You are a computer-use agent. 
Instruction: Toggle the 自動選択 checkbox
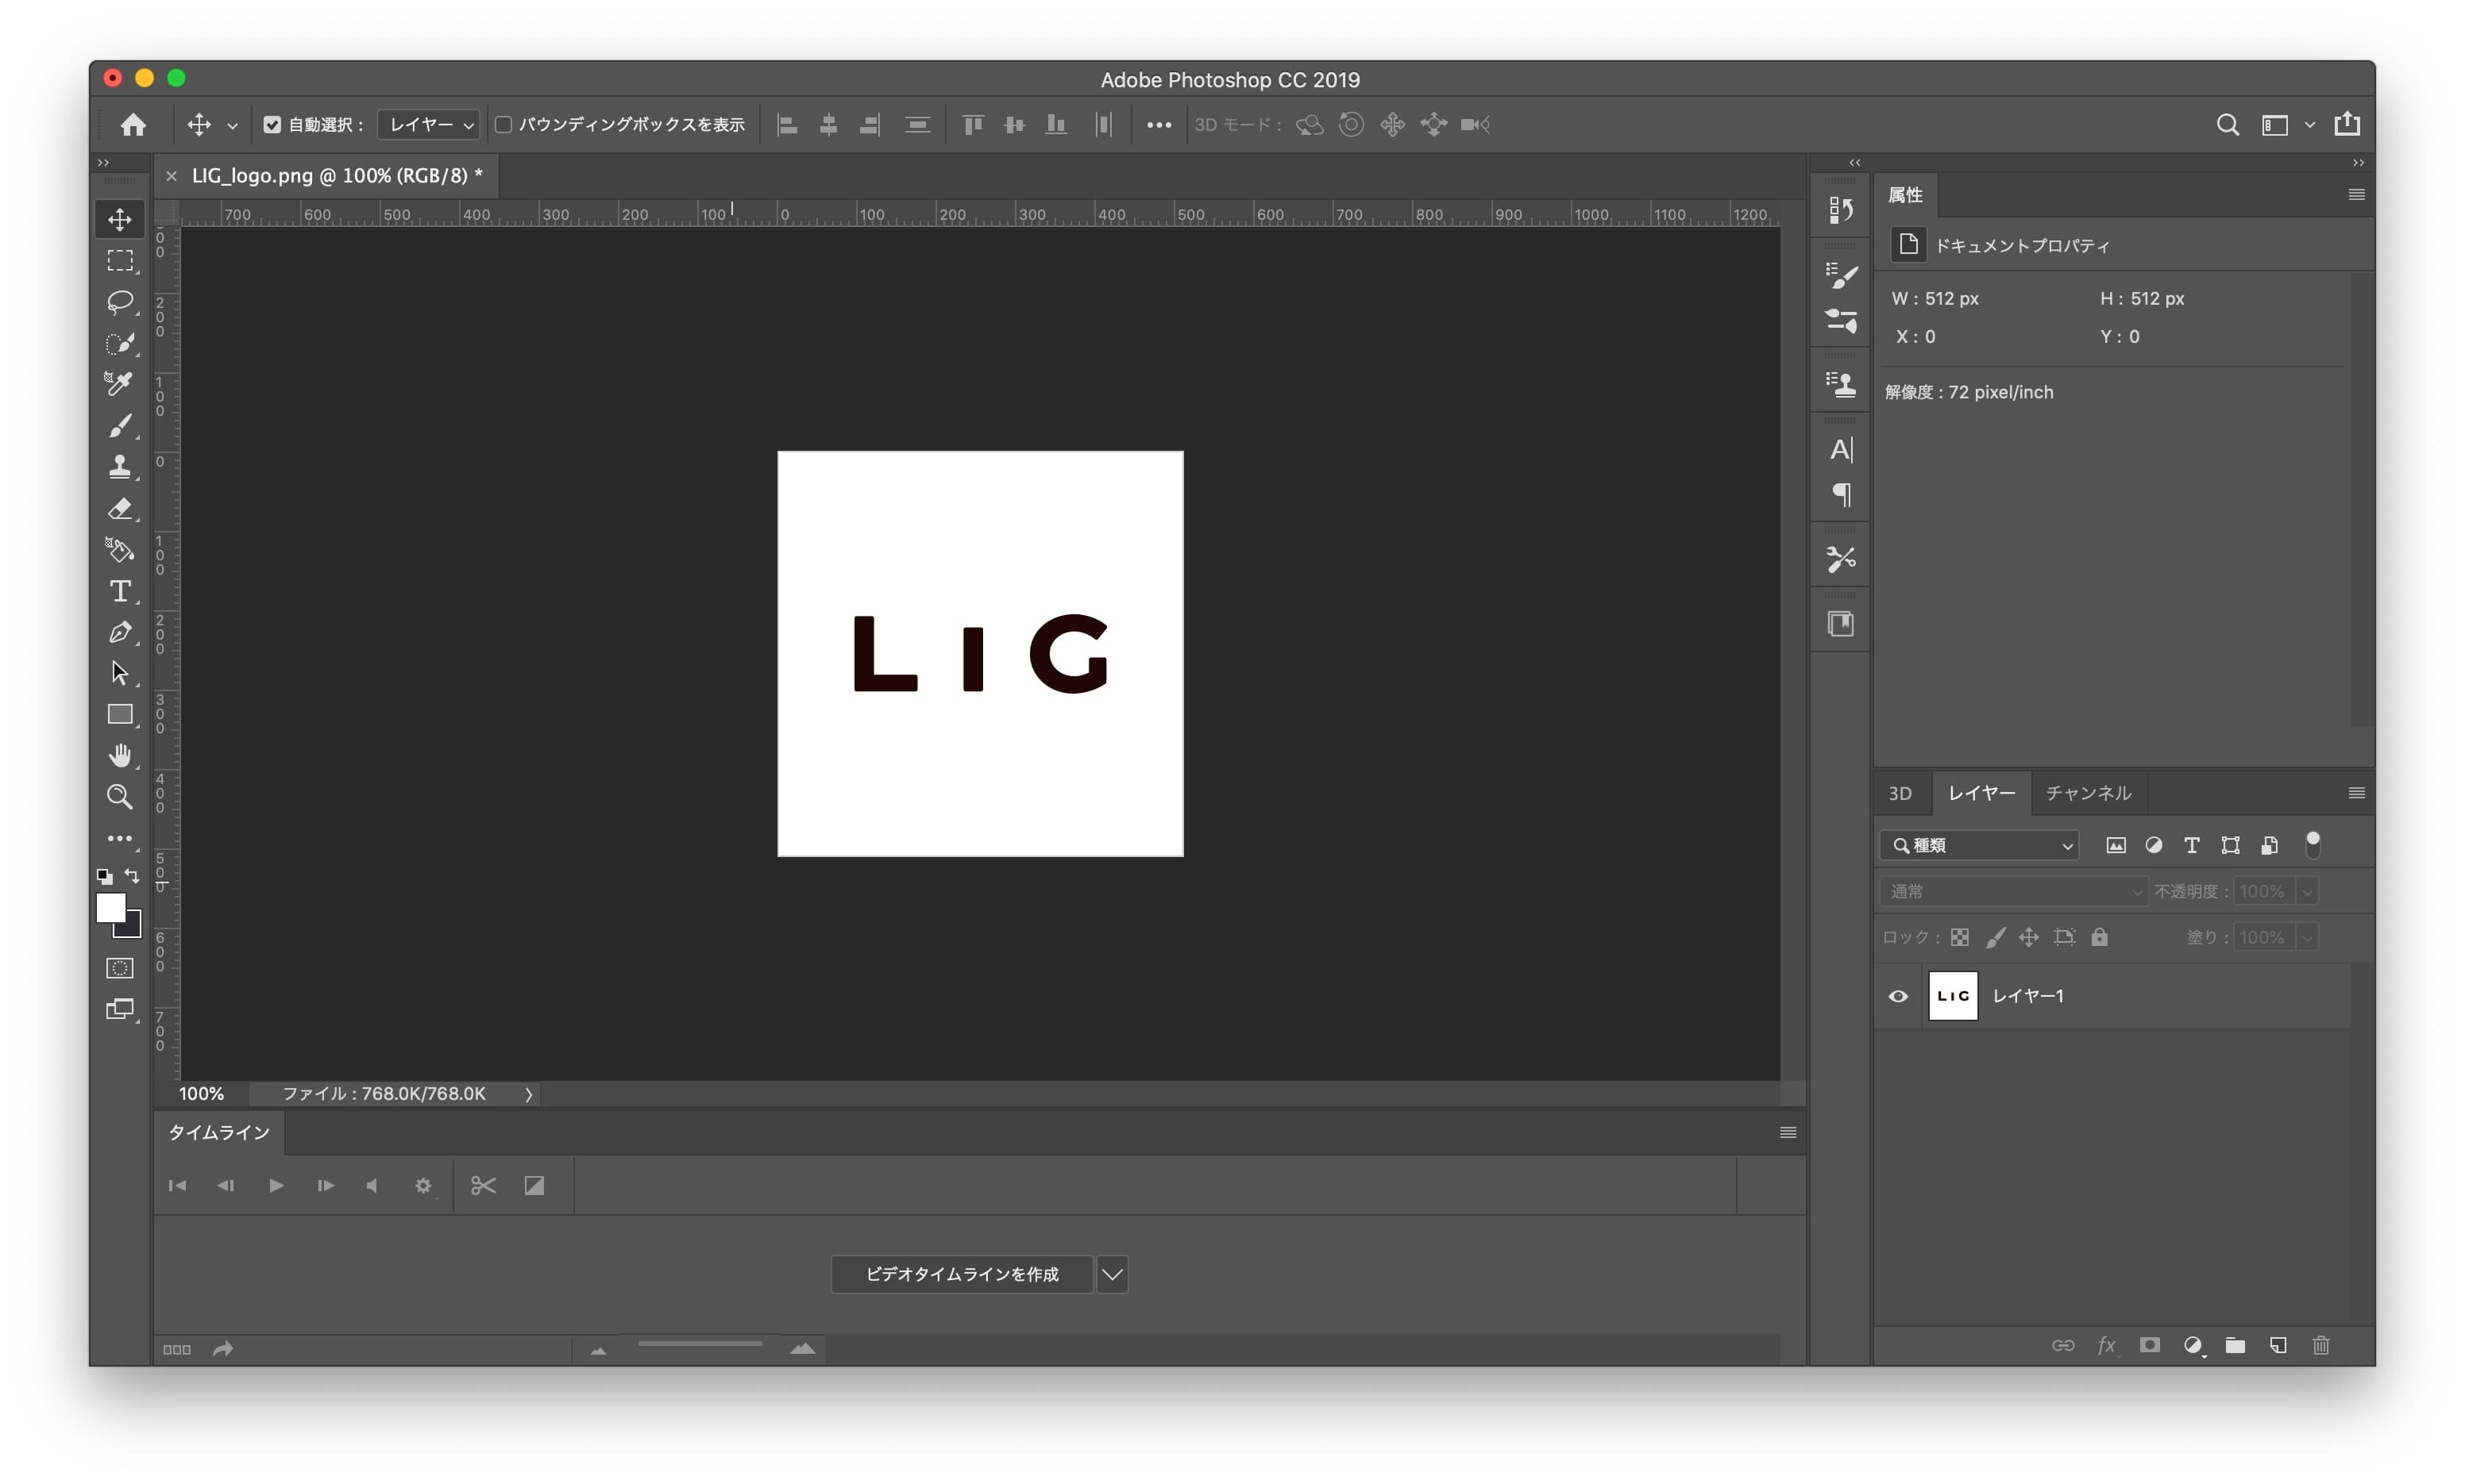click(272, 125)
